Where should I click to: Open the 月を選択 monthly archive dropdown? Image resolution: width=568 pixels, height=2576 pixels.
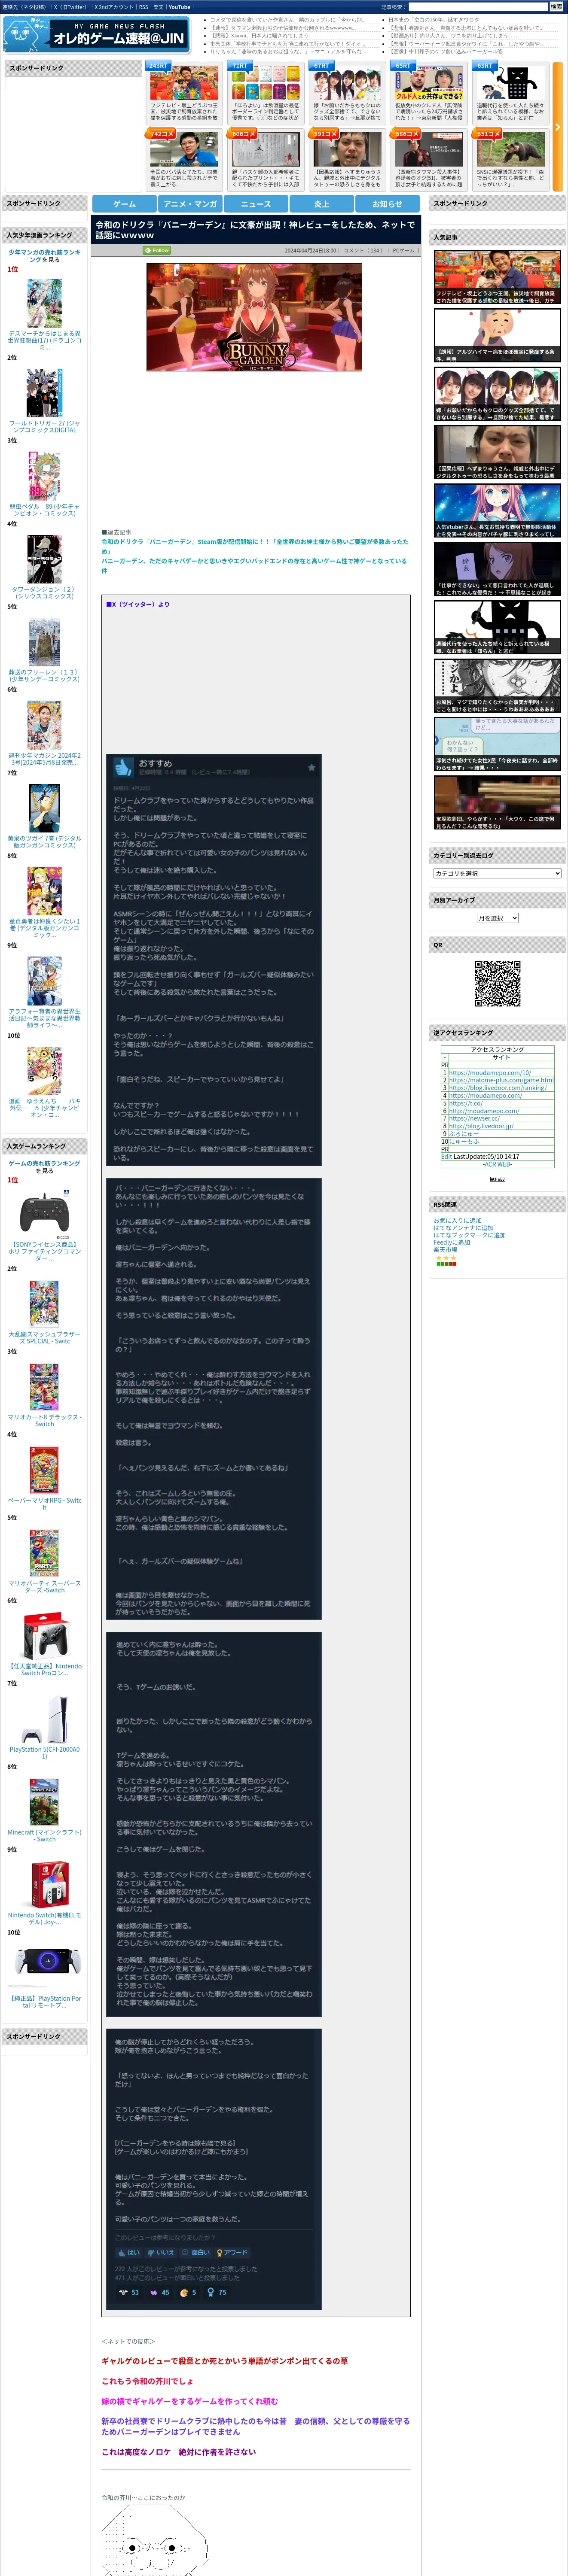point(497,918)
